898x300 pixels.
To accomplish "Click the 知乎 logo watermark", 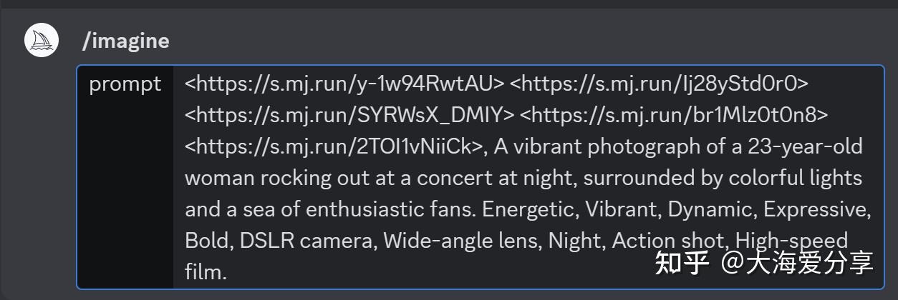I will click(682, 262).
